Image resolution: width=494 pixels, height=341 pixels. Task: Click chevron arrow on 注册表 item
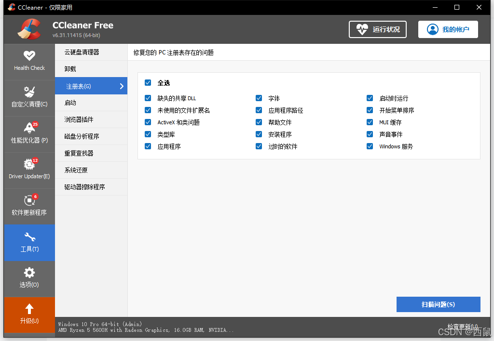tap(122, 86)
